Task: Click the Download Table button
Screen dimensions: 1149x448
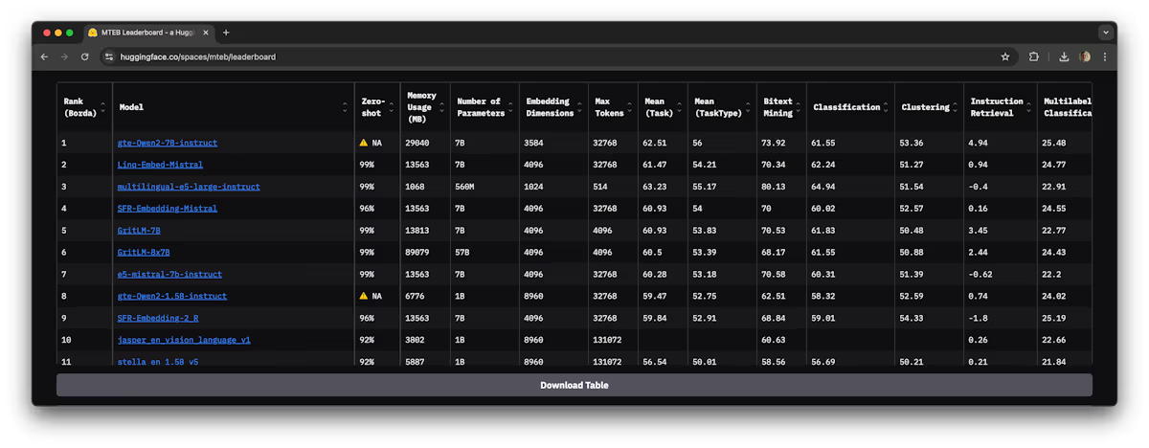Action: (x=574, y=385)
